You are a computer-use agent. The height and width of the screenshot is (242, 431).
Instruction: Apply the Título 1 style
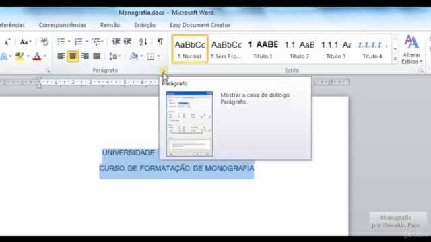coord(263,49)
